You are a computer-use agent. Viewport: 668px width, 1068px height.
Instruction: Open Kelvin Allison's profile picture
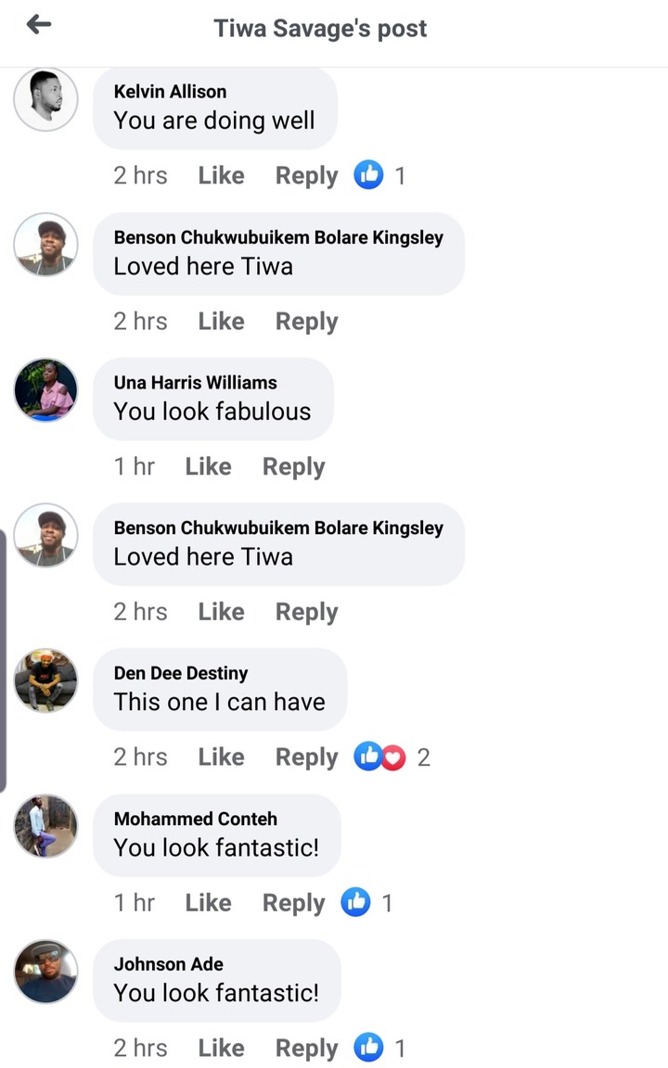[45, 99]
